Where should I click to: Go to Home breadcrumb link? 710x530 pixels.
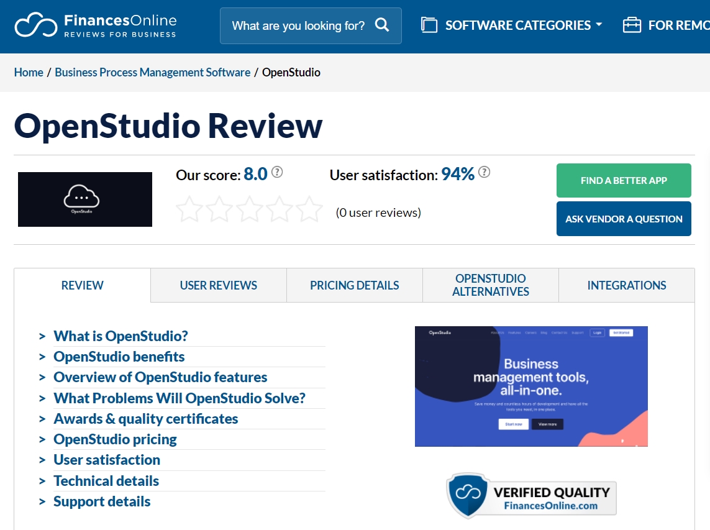[x=29, y=73]
